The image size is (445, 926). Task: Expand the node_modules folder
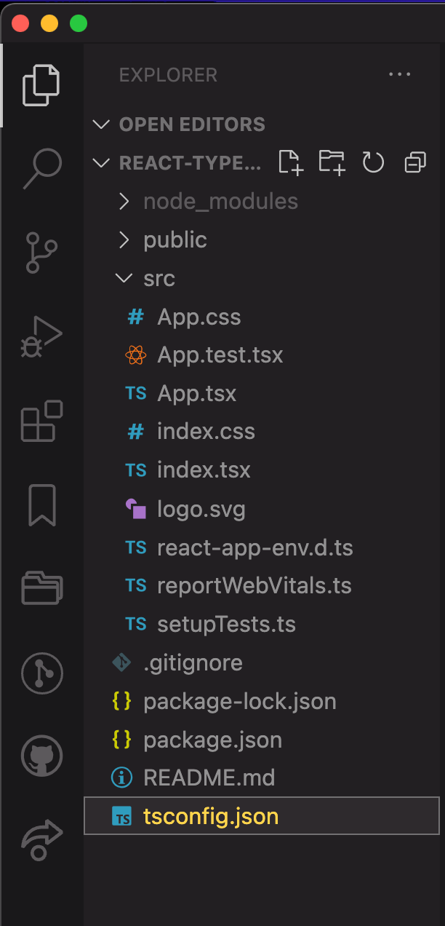coord(220,201)
